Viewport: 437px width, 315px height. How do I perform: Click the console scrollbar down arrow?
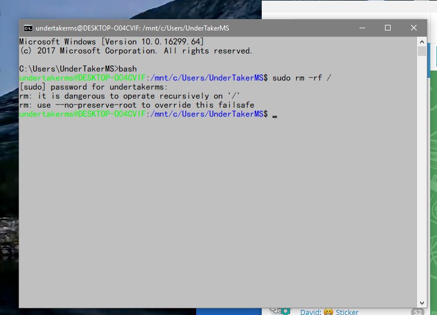422,303
